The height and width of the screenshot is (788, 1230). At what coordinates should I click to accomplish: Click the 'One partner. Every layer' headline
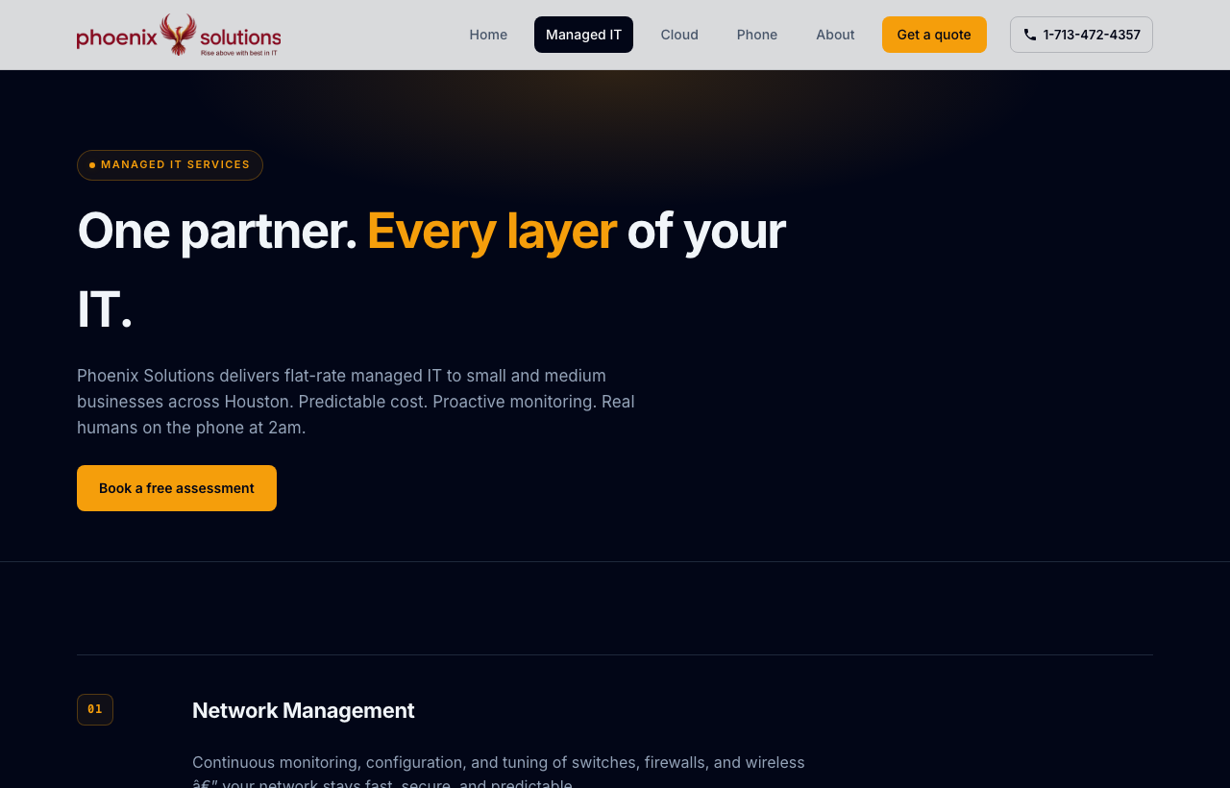431,270
